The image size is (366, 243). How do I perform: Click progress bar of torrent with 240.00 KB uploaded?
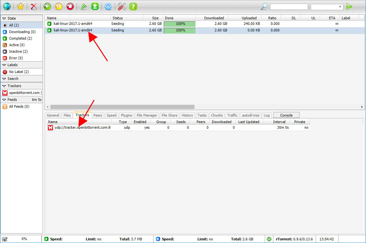179,24
